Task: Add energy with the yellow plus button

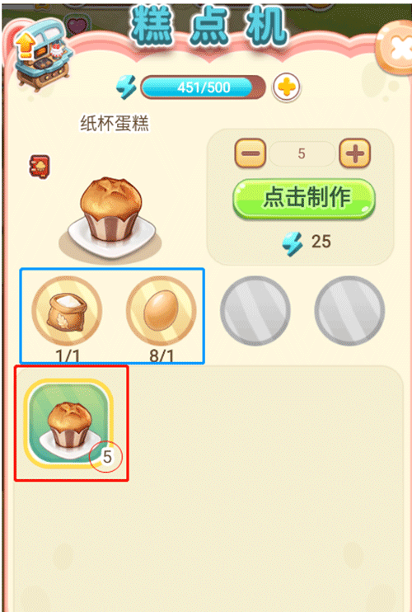Action: coord(286,87)
